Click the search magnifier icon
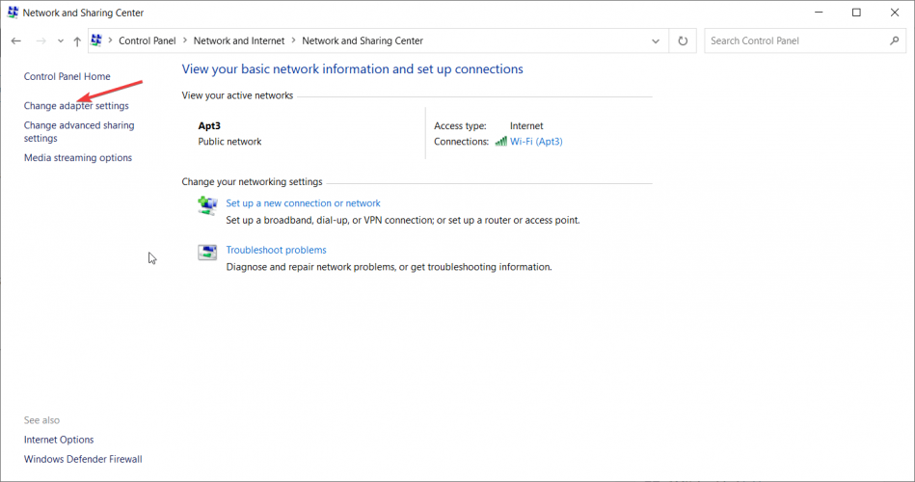Screen dimensions: 915x482 pos(894,41)
